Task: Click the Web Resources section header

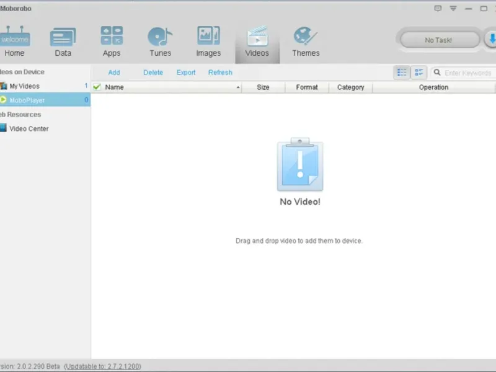Action: pyautogui.click(x=20, y=115)
